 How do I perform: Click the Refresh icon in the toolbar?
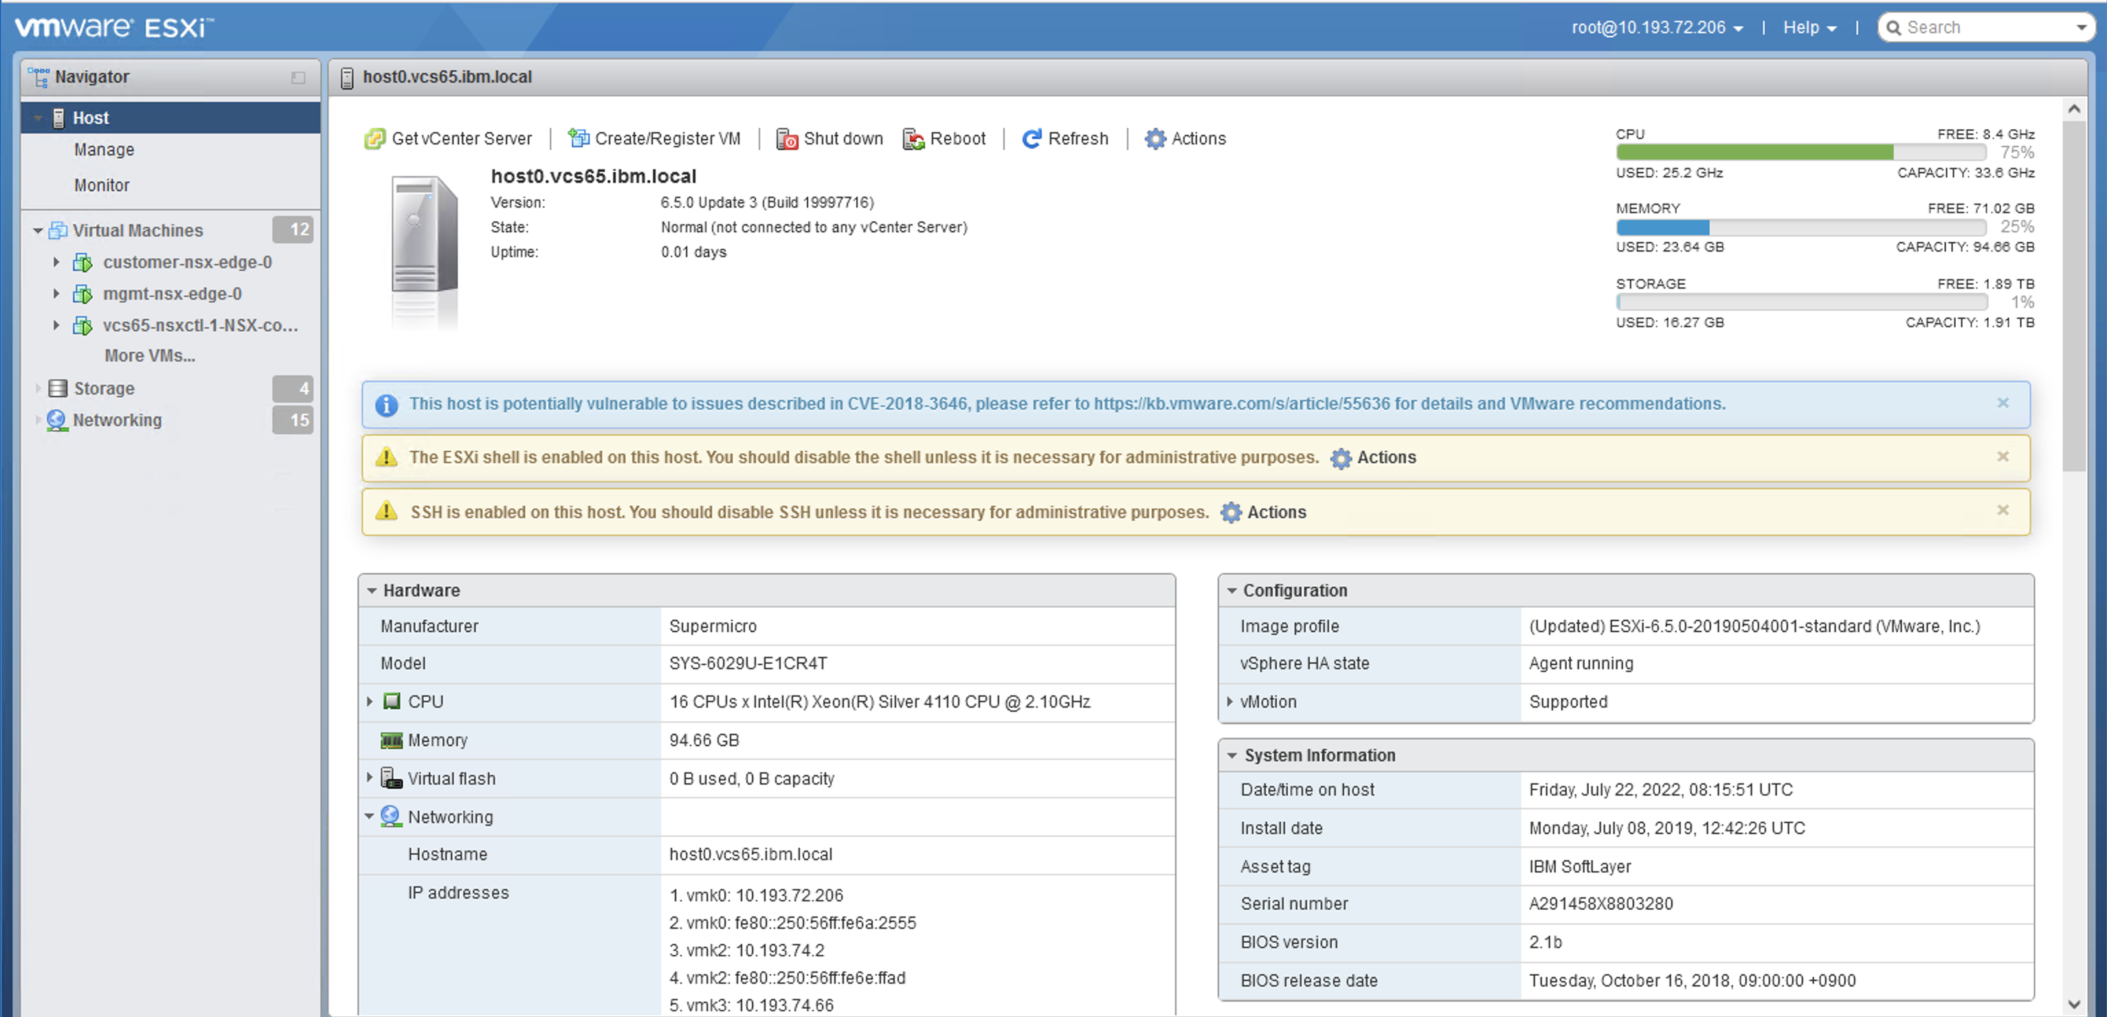1032,139
